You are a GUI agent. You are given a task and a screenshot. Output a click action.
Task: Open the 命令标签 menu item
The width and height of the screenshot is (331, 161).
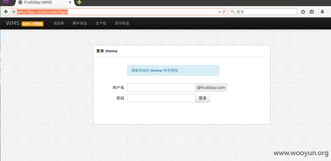coord(122,23)
